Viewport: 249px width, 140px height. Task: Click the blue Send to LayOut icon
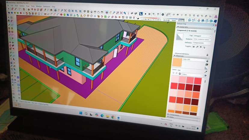click(141, 14)
